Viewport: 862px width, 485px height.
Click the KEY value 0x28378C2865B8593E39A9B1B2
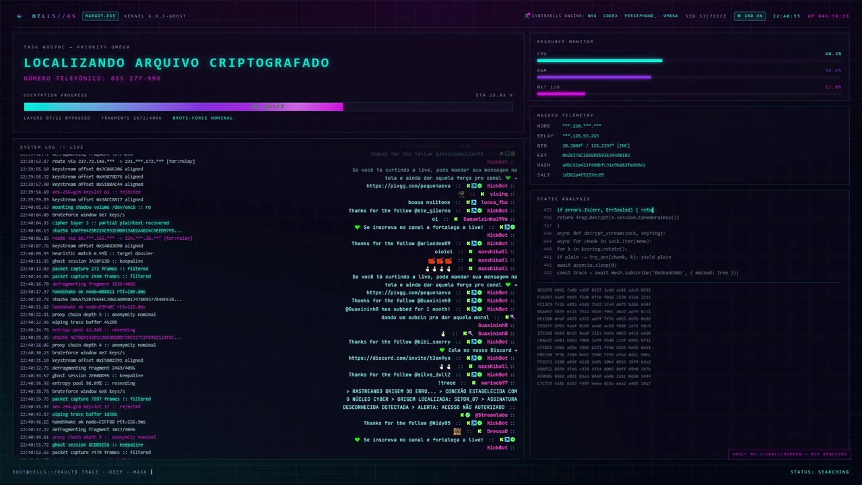[596, 155]
